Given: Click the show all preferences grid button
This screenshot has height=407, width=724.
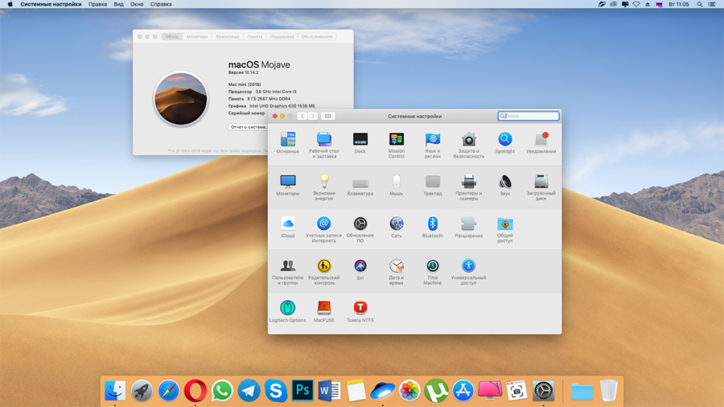Looking at the screenshot, I should click(327, 117).
